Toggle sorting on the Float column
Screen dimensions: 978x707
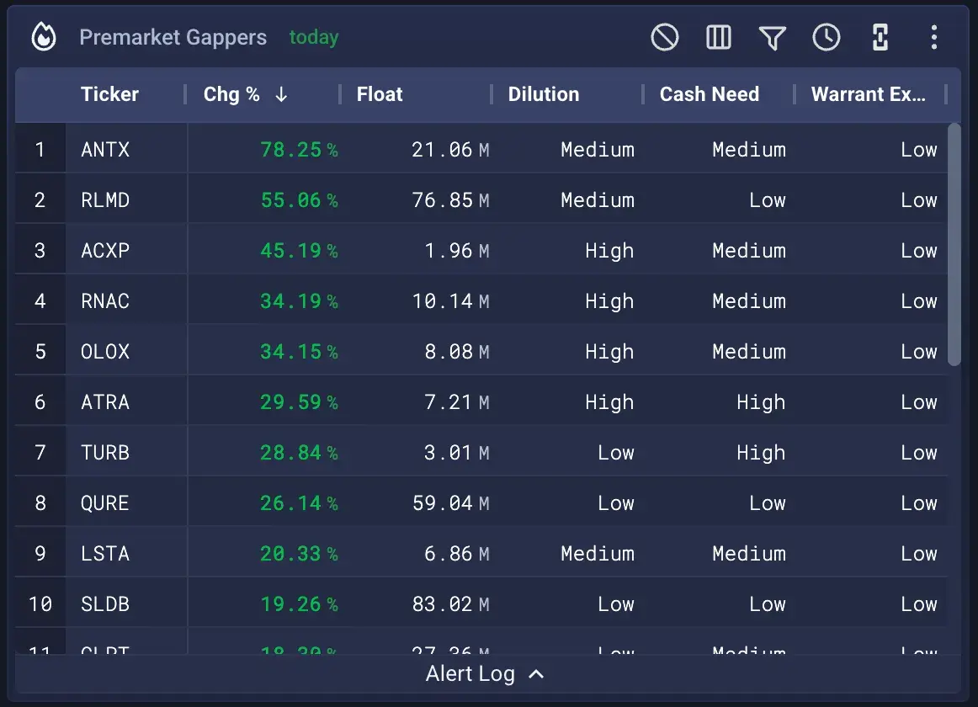(379, 94)
